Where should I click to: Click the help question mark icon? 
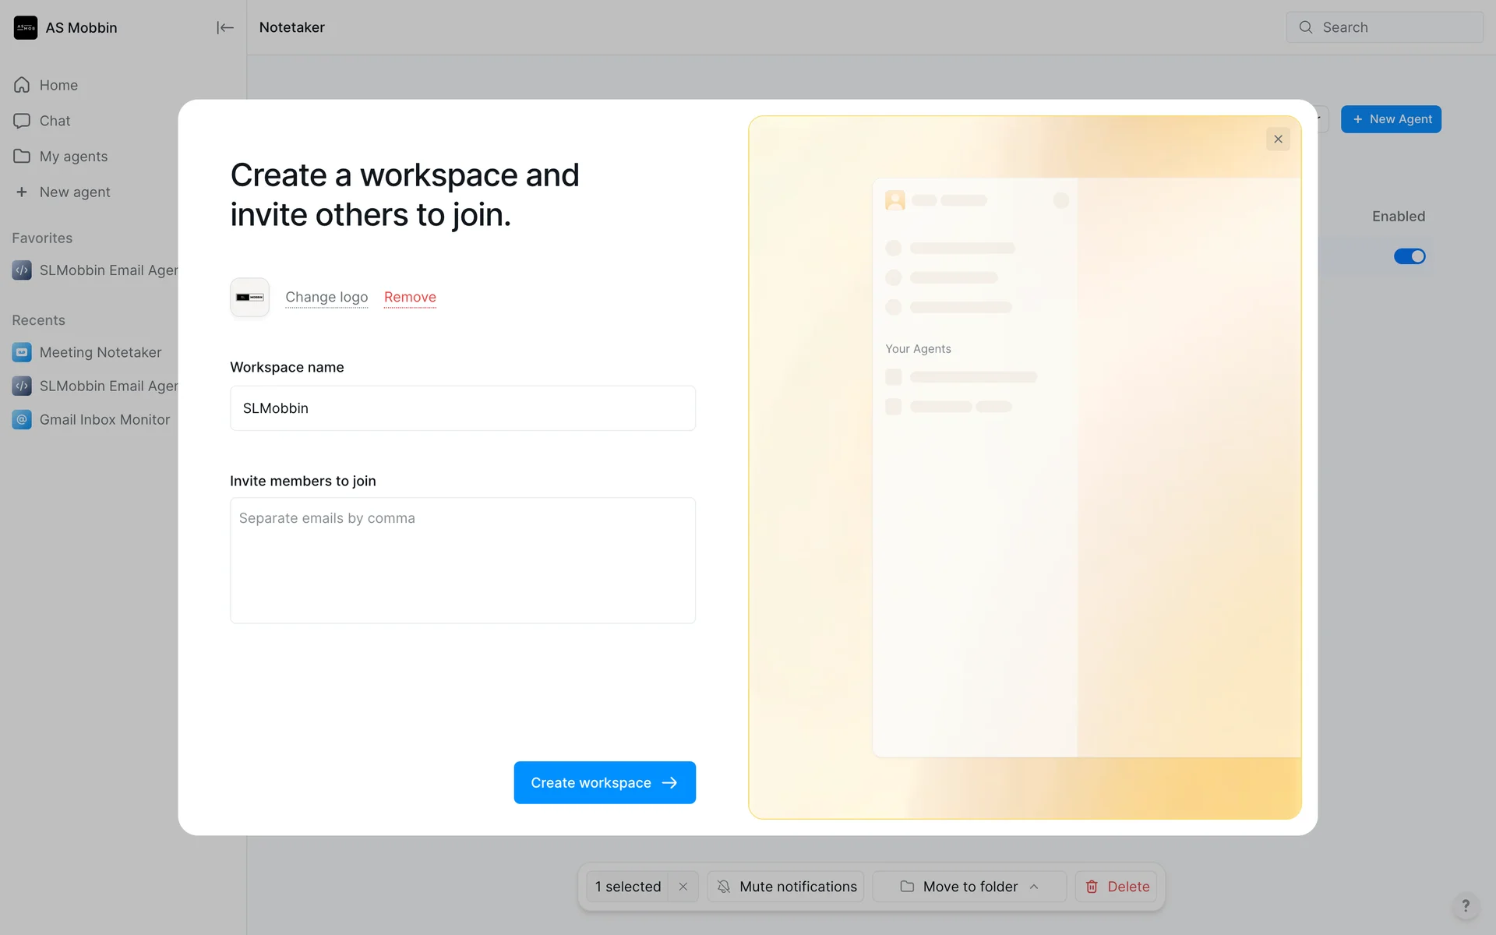[1465, 905]
